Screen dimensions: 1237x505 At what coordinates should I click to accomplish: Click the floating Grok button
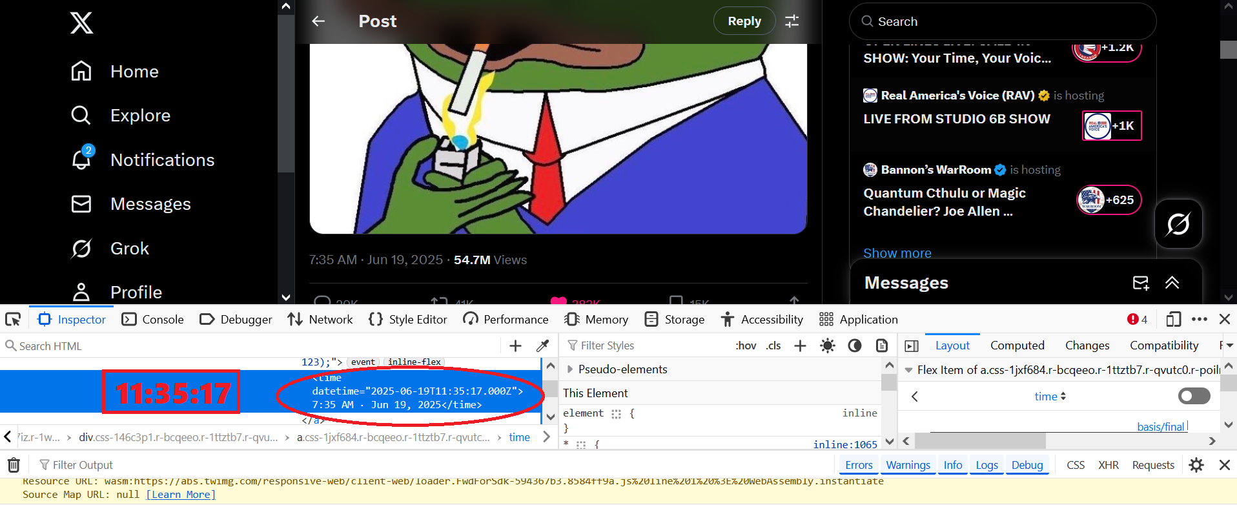1178,224
